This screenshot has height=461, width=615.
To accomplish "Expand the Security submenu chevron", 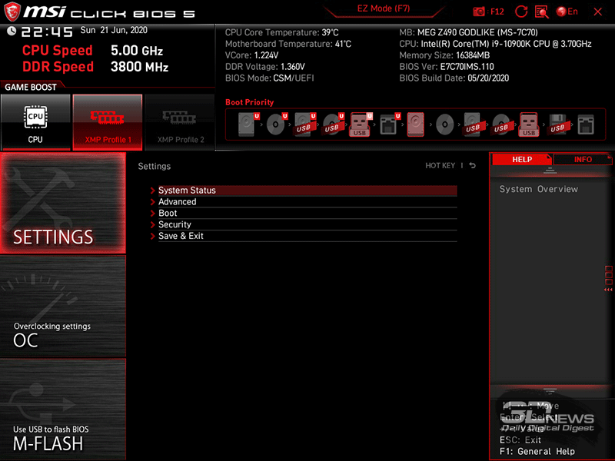I will click(x=153, y=224).
